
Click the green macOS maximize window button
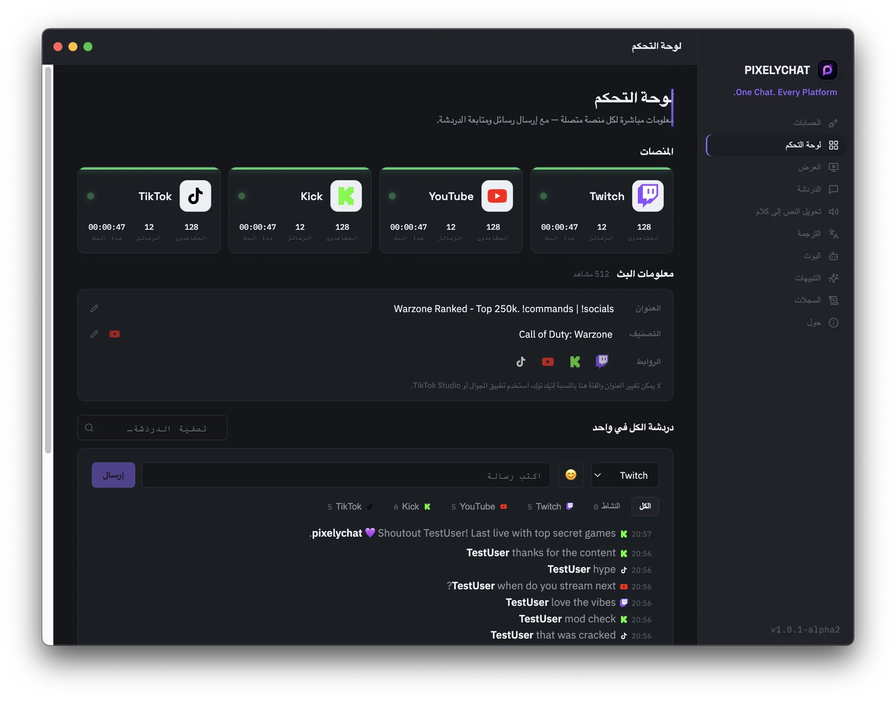tap(88, 47)
